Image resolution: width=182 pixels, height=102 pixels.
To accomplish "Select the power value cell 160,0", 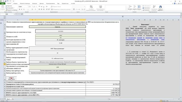I will click(x=61, y=35).
